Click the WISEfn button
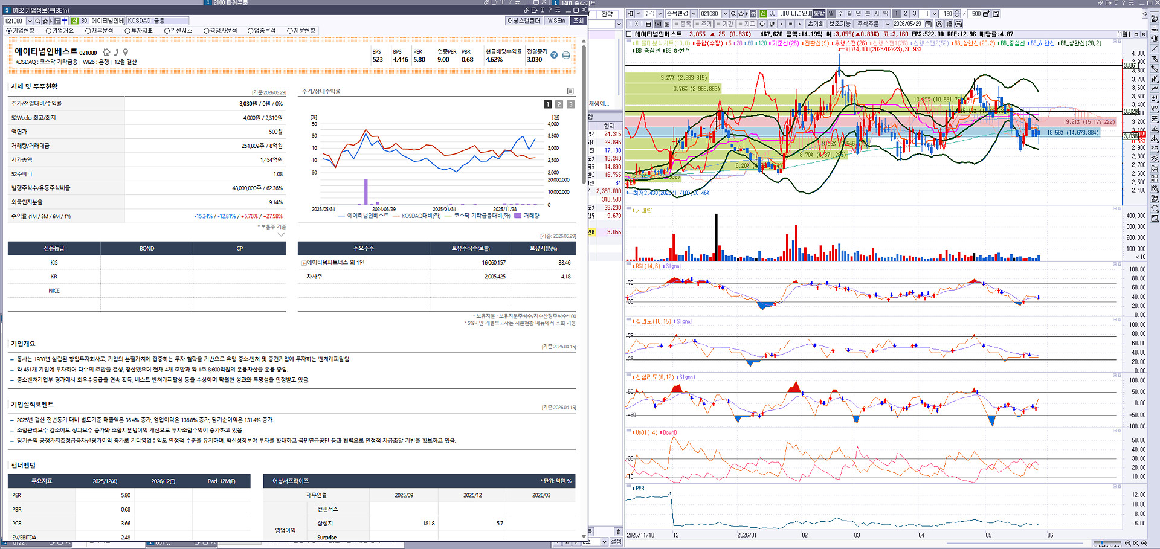Image resolution: width=1160 pixels, height=549 pixels. tap(556, 21)
